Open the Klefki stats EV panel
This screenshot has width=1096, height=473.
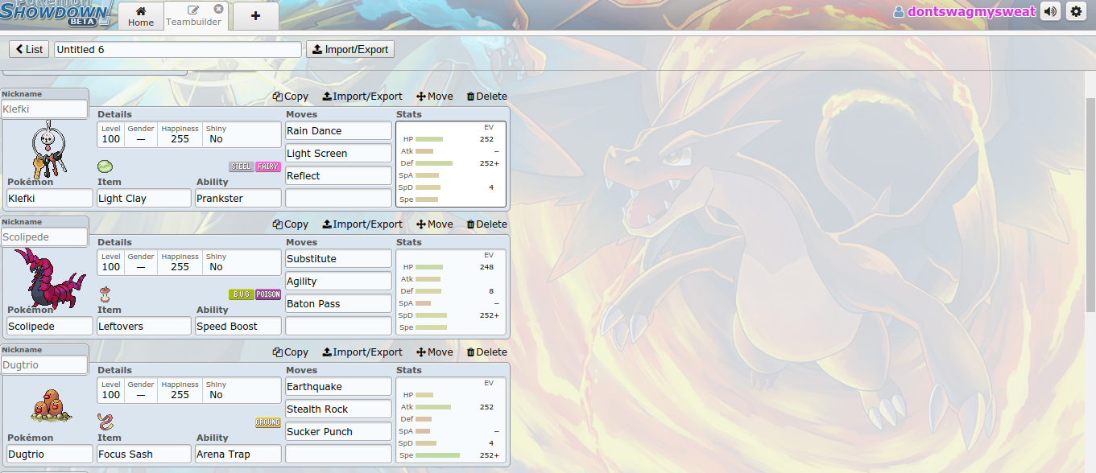coord(451,164)
